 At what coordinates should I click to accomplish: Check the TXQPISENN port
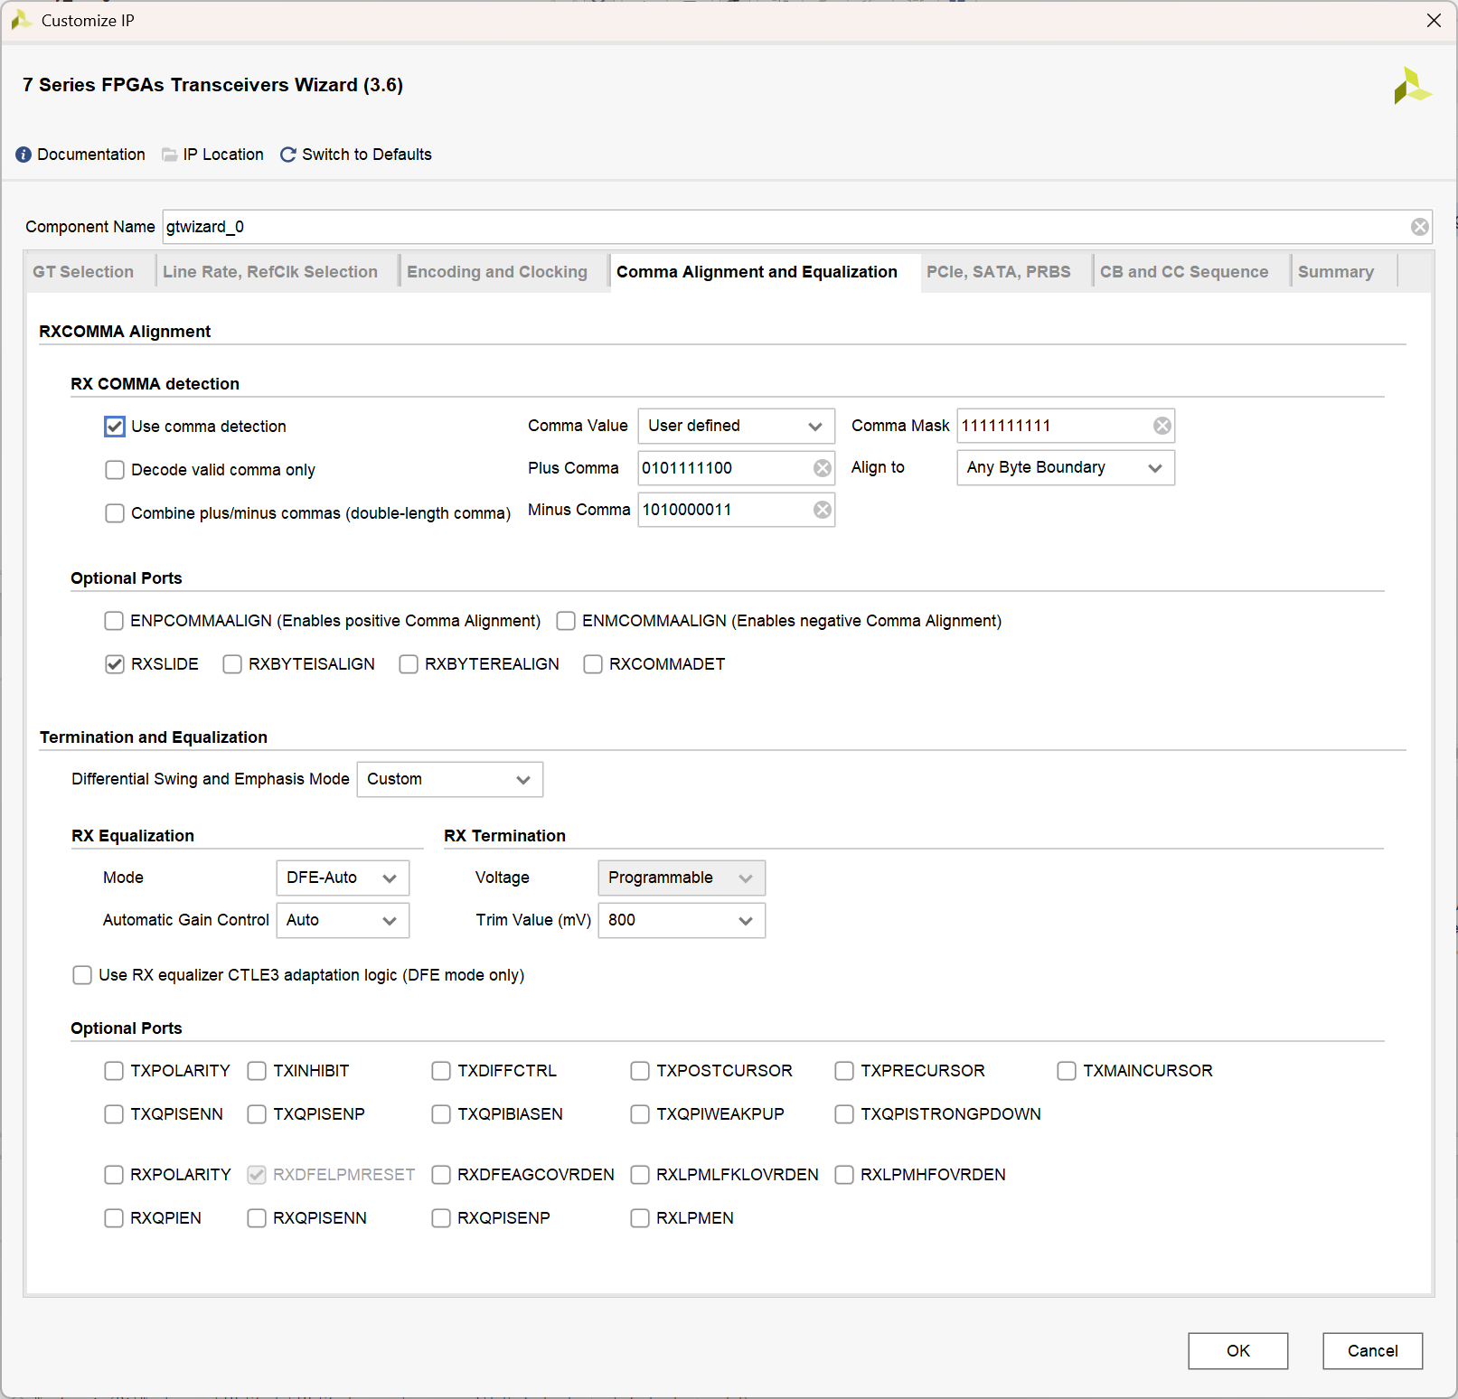coord(114,1114)
